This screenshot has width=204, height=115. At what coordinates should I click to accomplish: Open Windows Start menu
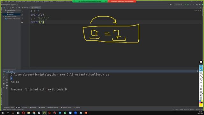[x=3, y=113]
